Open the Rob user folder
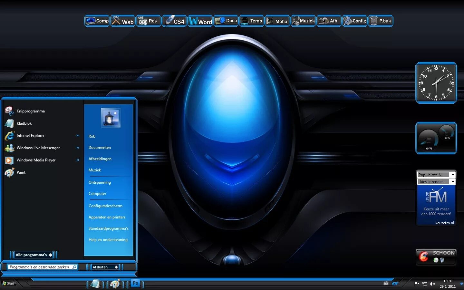Screen dimensions: 464x290 92,136
